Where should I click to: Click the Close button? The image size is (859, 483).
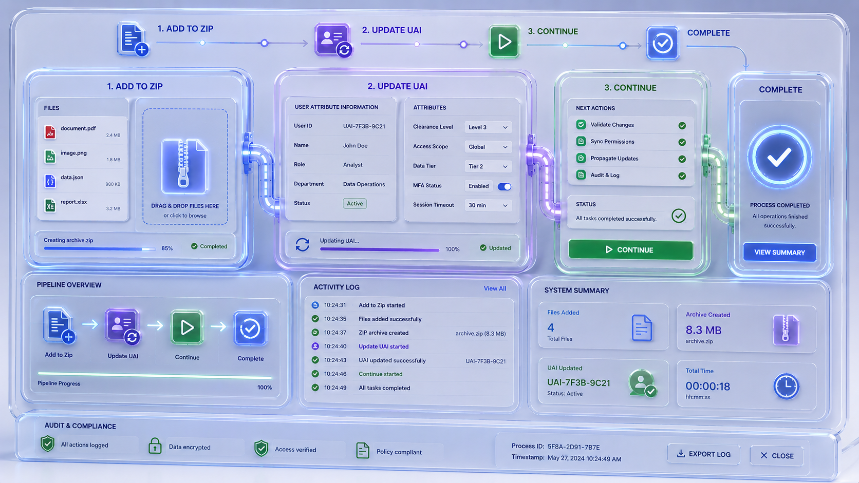click(x=777, y=456)
